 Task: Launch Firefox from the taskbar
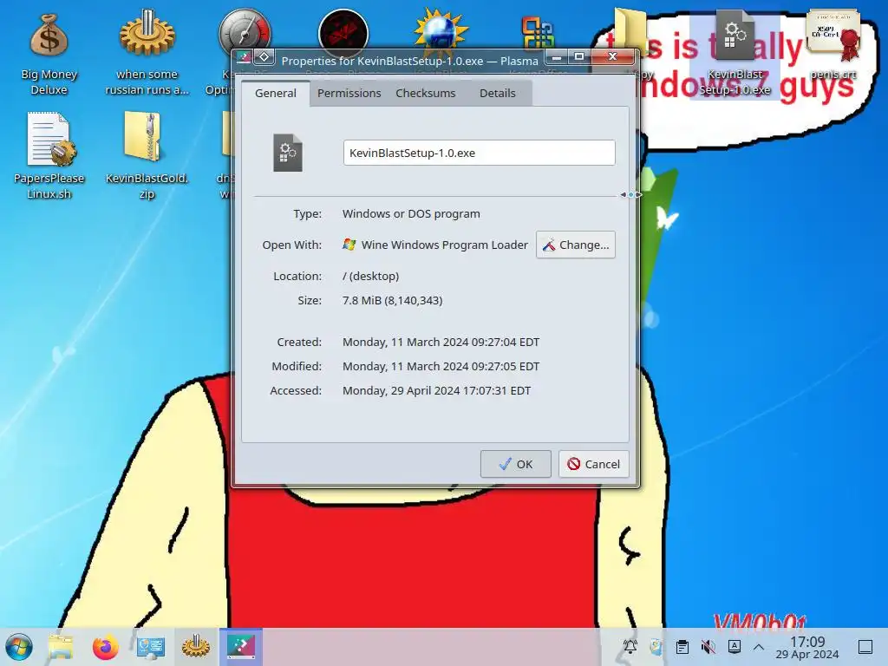[105, 647]
